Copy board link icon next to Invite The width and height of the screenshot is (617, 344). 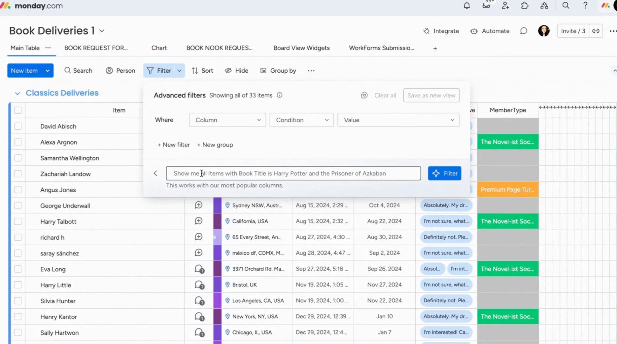596,31
